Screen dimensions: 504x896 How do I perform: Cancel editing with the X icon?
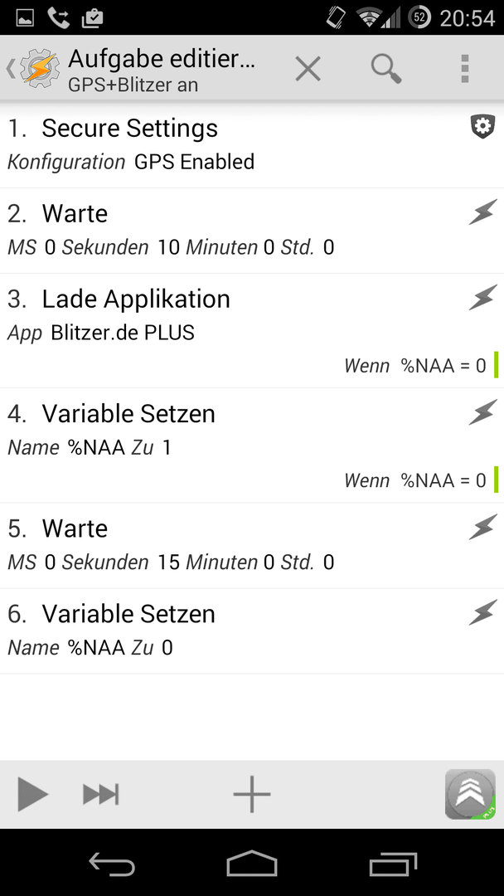click(308, 70)
